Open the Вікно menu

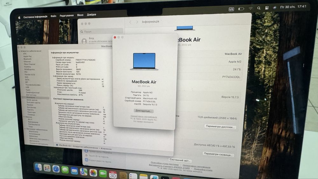80,15
